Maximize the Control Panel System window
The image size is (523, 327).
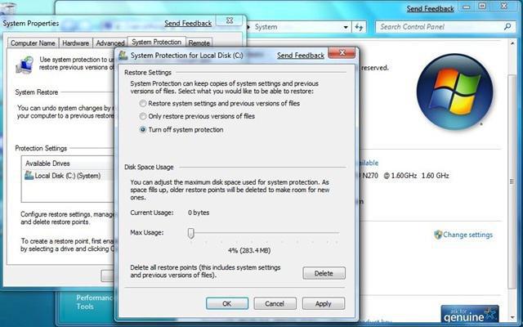click(x=482, y=7)
